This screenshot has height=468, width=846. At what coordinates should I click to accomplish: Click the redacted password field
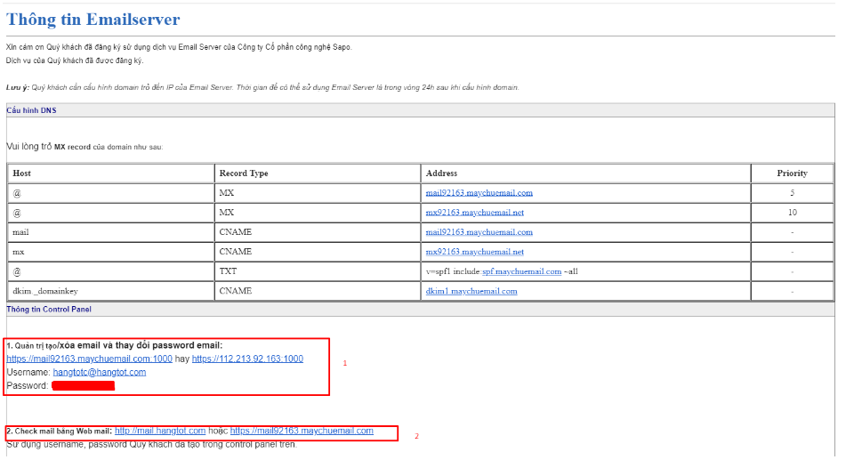tap(83, 386)
